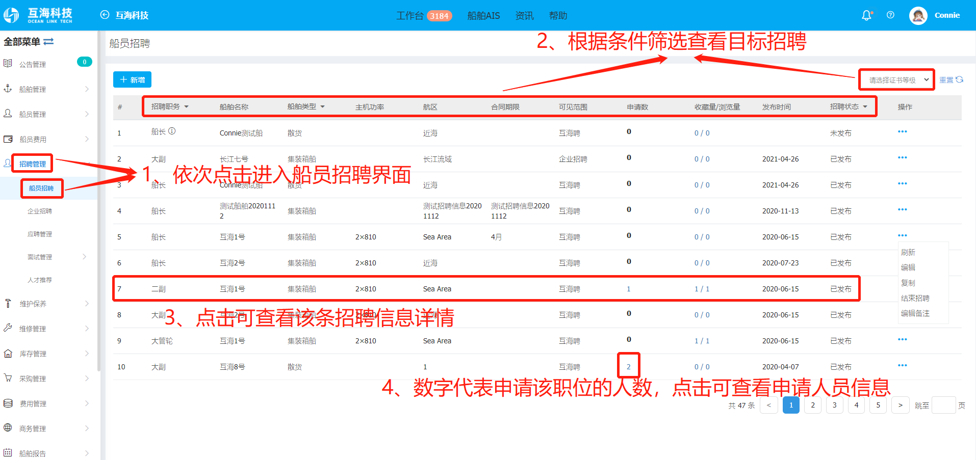Viewport: 976px width, 460px height.
Task: Expand the 船舶管理 sidebar menu
Action: coord(87,89)
